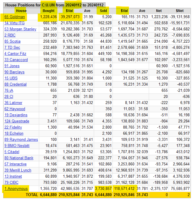This screenshot has width=192, height=199.
Task: Open the 1 Anonymous link
Action: coord(16,188)
